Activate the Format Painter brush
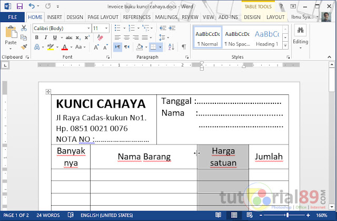Screen dimensions: 337x221 24,47
